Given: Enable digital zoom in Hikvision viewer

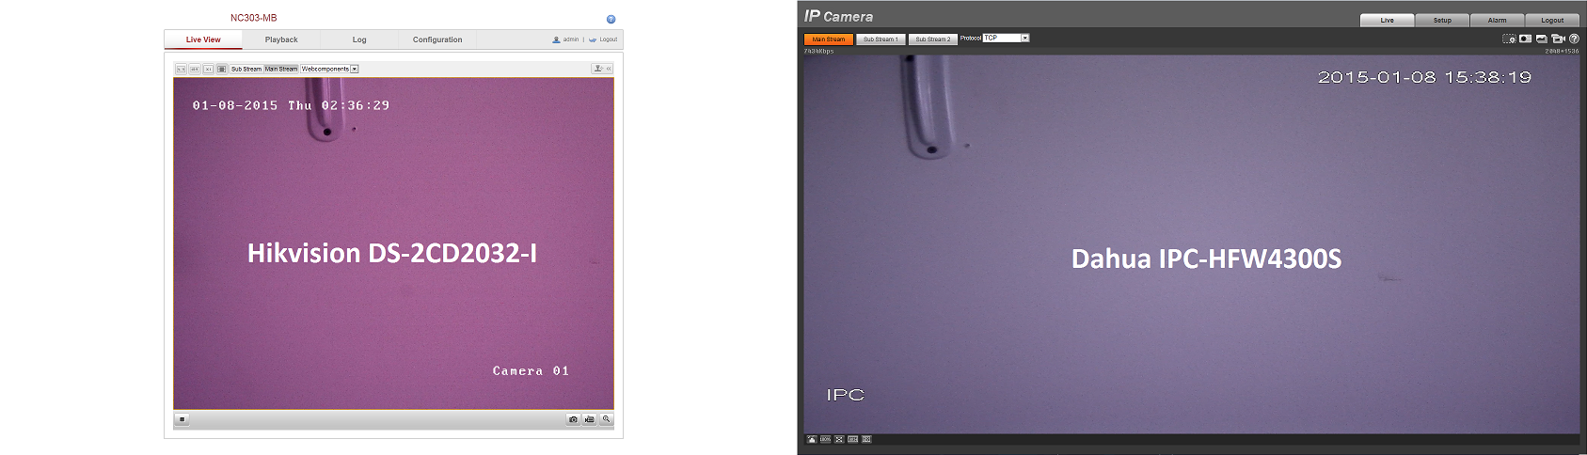Looking at the screenshot, I should pyautogui.click(x=607, y=419).
